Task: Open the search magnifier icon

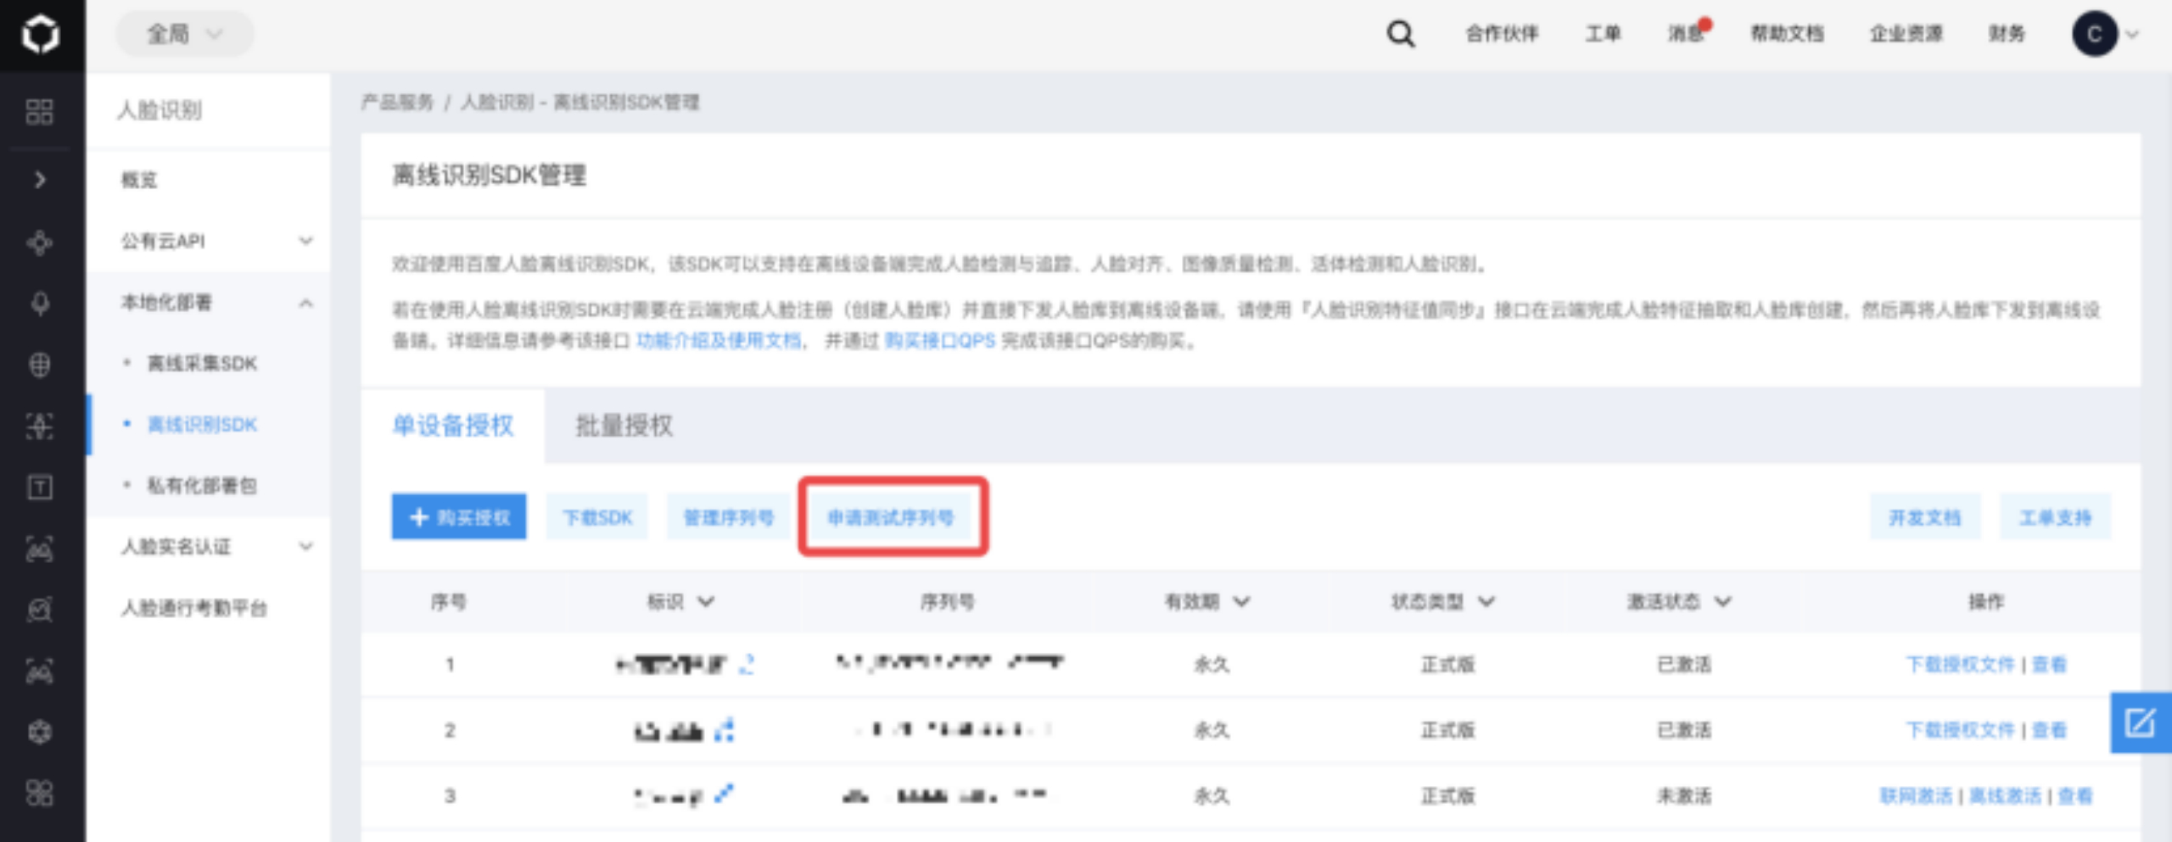Action: click(x=1400, y=34)
